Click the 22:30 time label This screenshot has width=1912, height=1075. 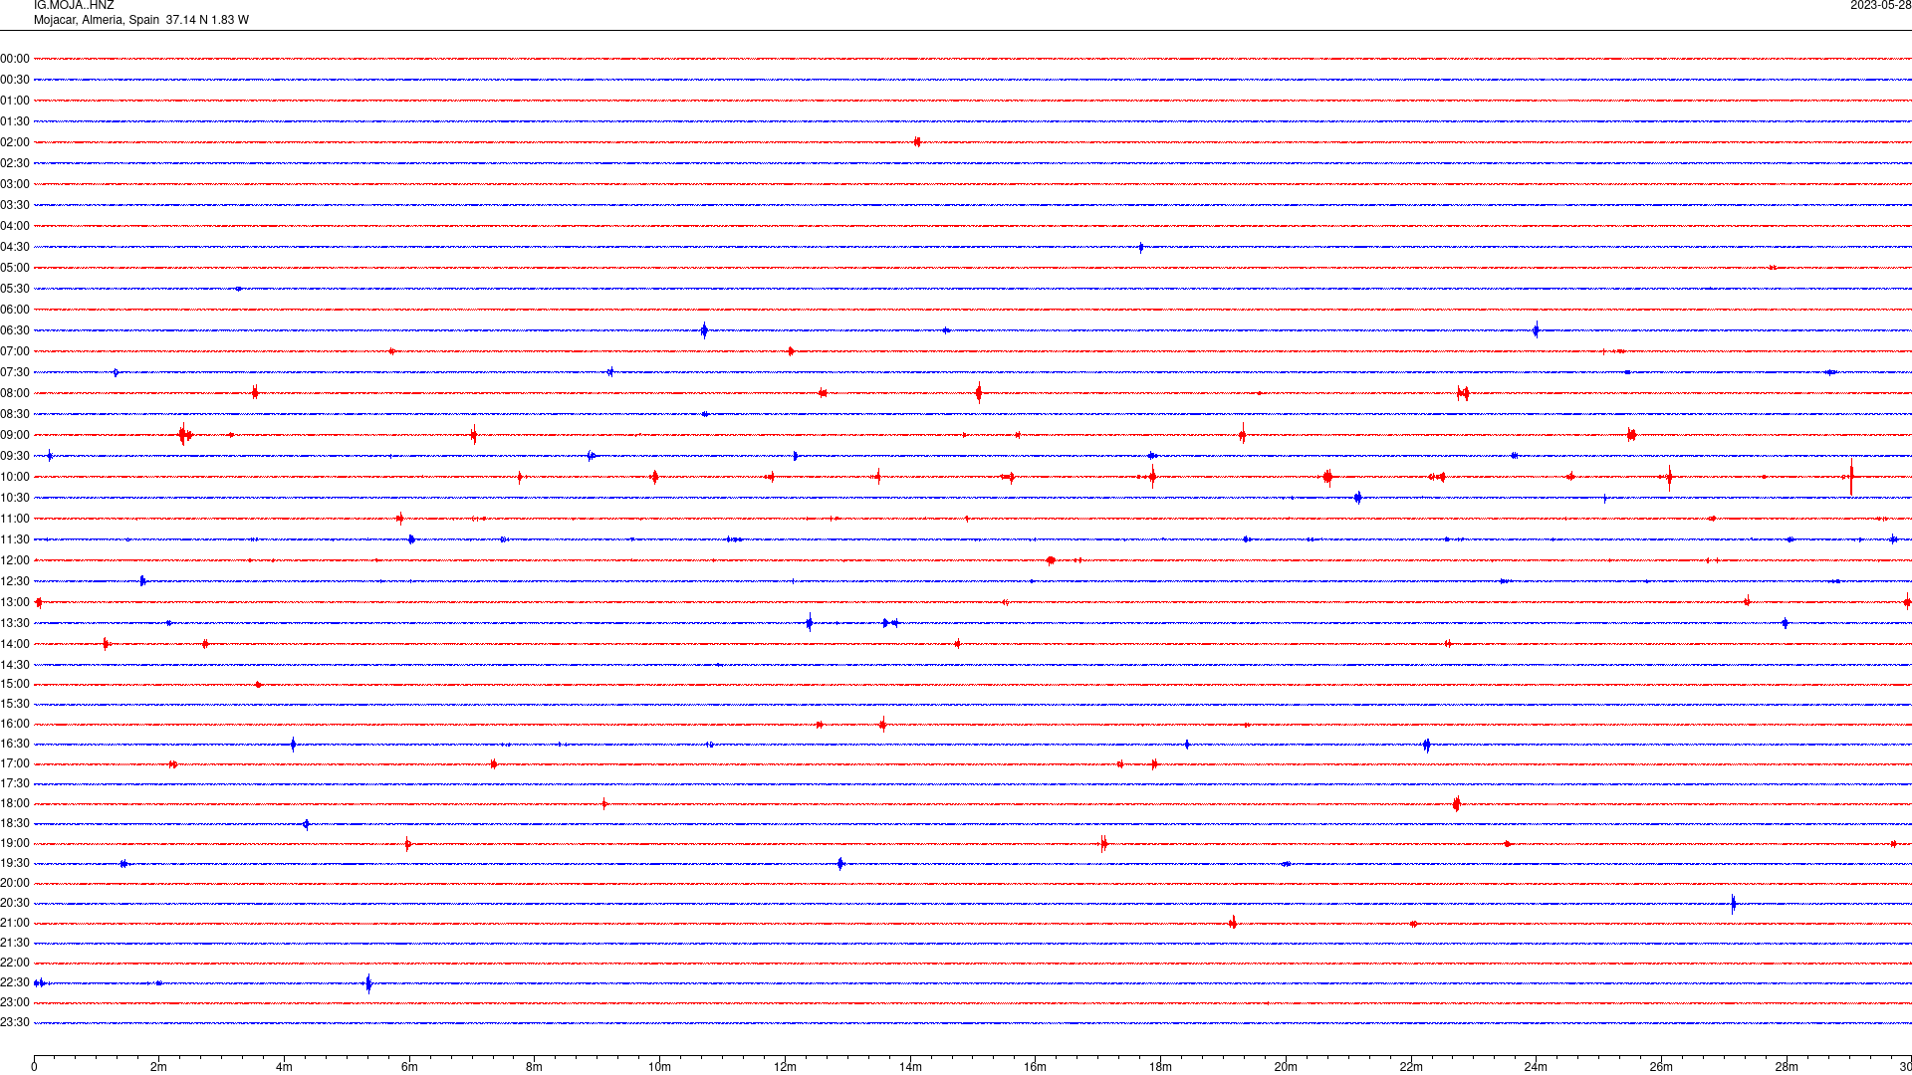[15, 982]
